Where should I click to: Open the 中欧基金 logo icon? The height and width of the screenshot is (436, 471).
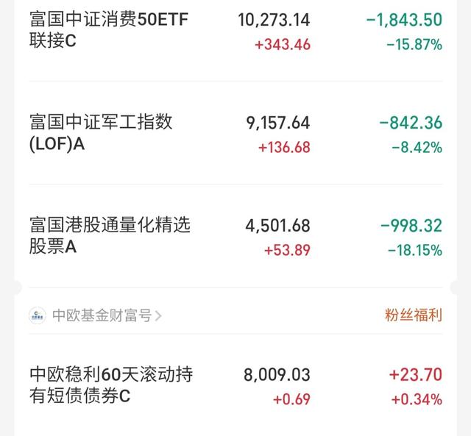pos(38,315)
